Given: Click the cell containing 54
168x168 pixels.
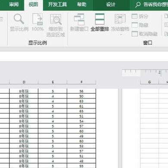Looking at the screenshot, I should point(82,121).
